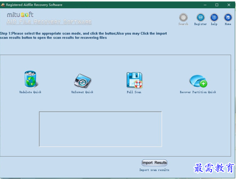Click the 'Search' label under magnifier

point(183,24)
